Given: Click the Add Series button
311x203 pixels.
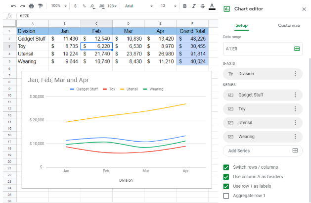Looking at the screenshot, I should point(263,151).
